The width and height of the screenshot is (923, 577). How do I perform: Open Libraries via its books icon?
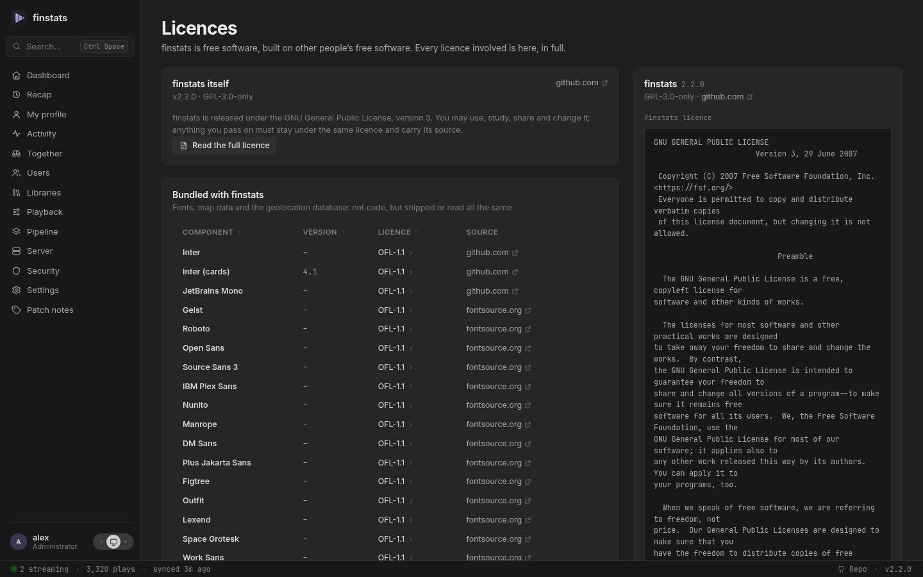click(x=16, y=193)
